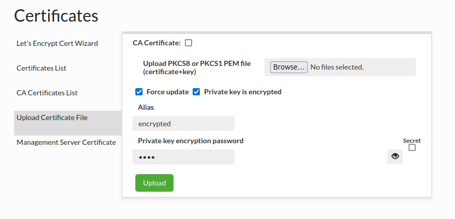455x219 pixels.
Task: Open Management Server Certificate page
Action: (66, 142)
